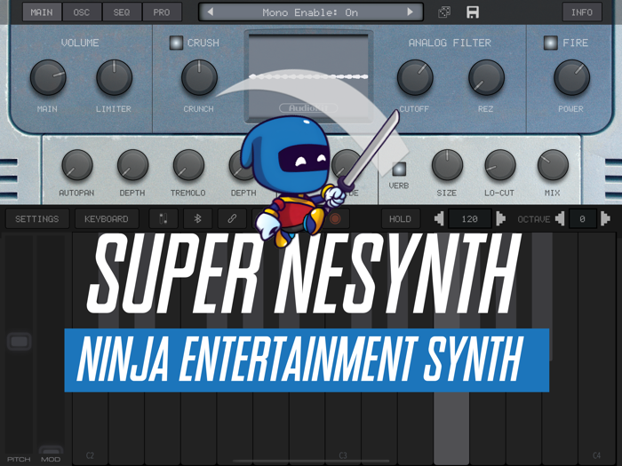Click the POWER knob under FIRE
The image size is (622, 466).
pos(571,78)
